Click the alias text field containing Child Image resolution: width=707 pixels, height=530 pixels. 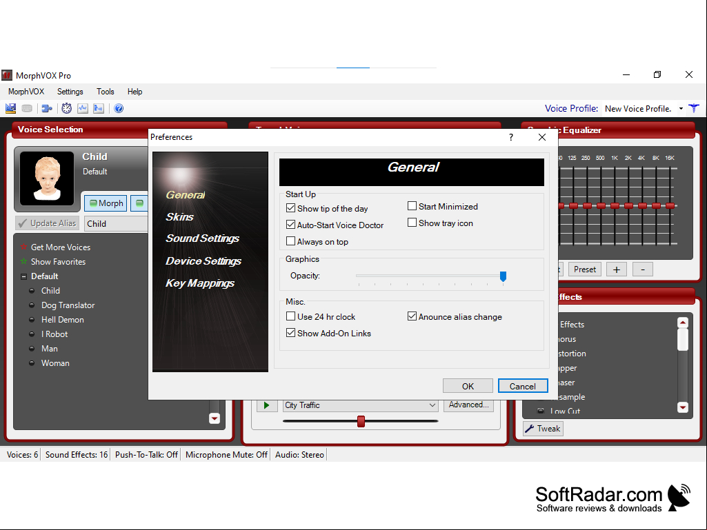coord(117,223)
